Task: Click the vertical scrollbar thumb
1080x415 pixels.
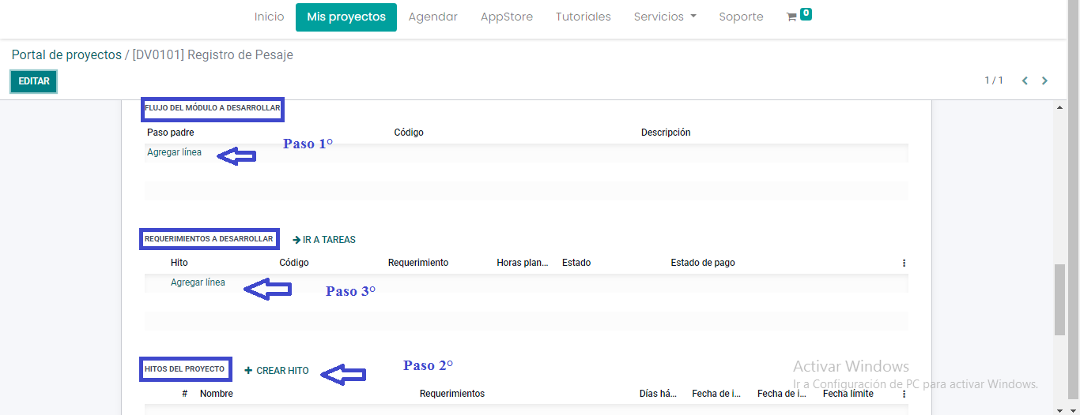Action: click(x=1059, y=300)
